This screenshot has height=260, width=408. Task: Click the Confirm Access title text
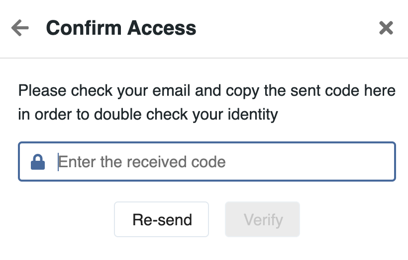pos(121,28)
